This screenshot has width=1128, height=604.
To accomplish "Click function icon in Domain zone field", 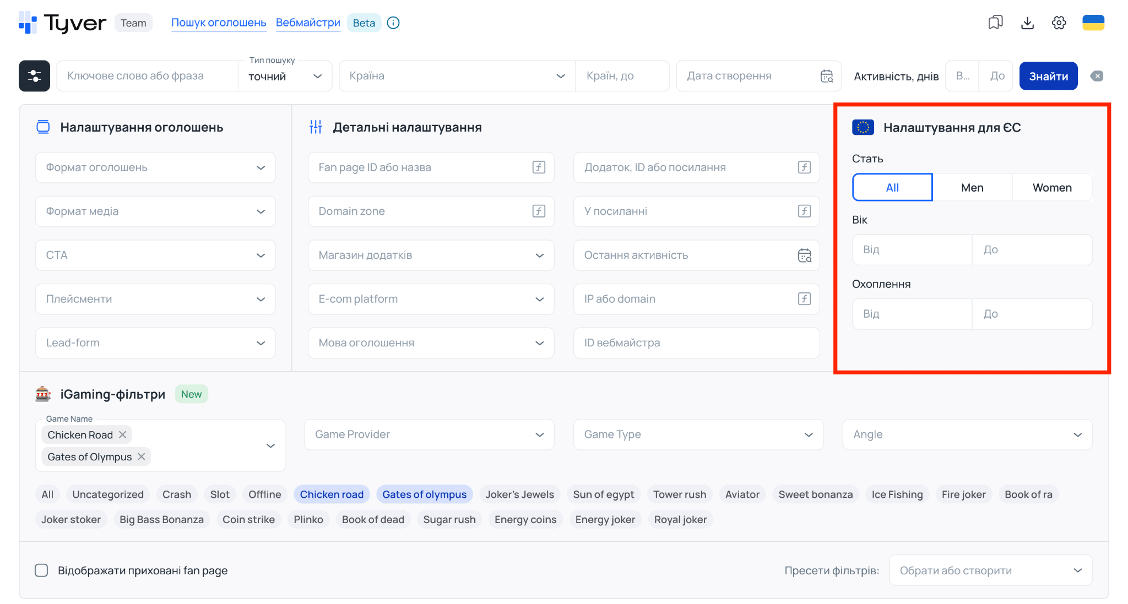I will coord(539,211).
